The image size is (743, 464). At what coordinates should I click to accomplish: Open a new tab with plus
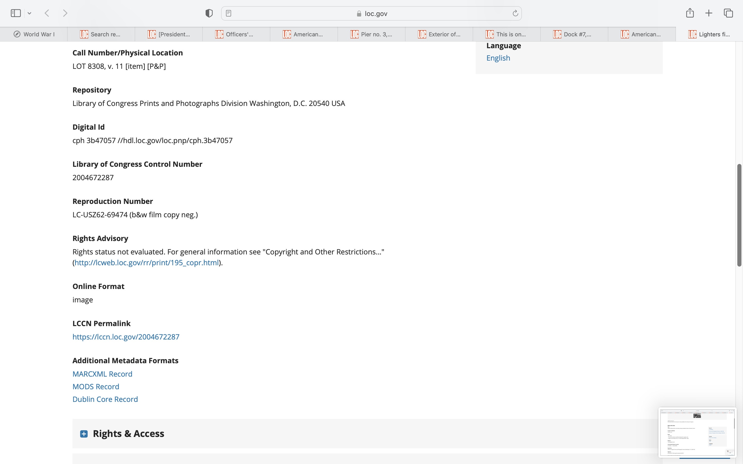[x=709, y=13]
